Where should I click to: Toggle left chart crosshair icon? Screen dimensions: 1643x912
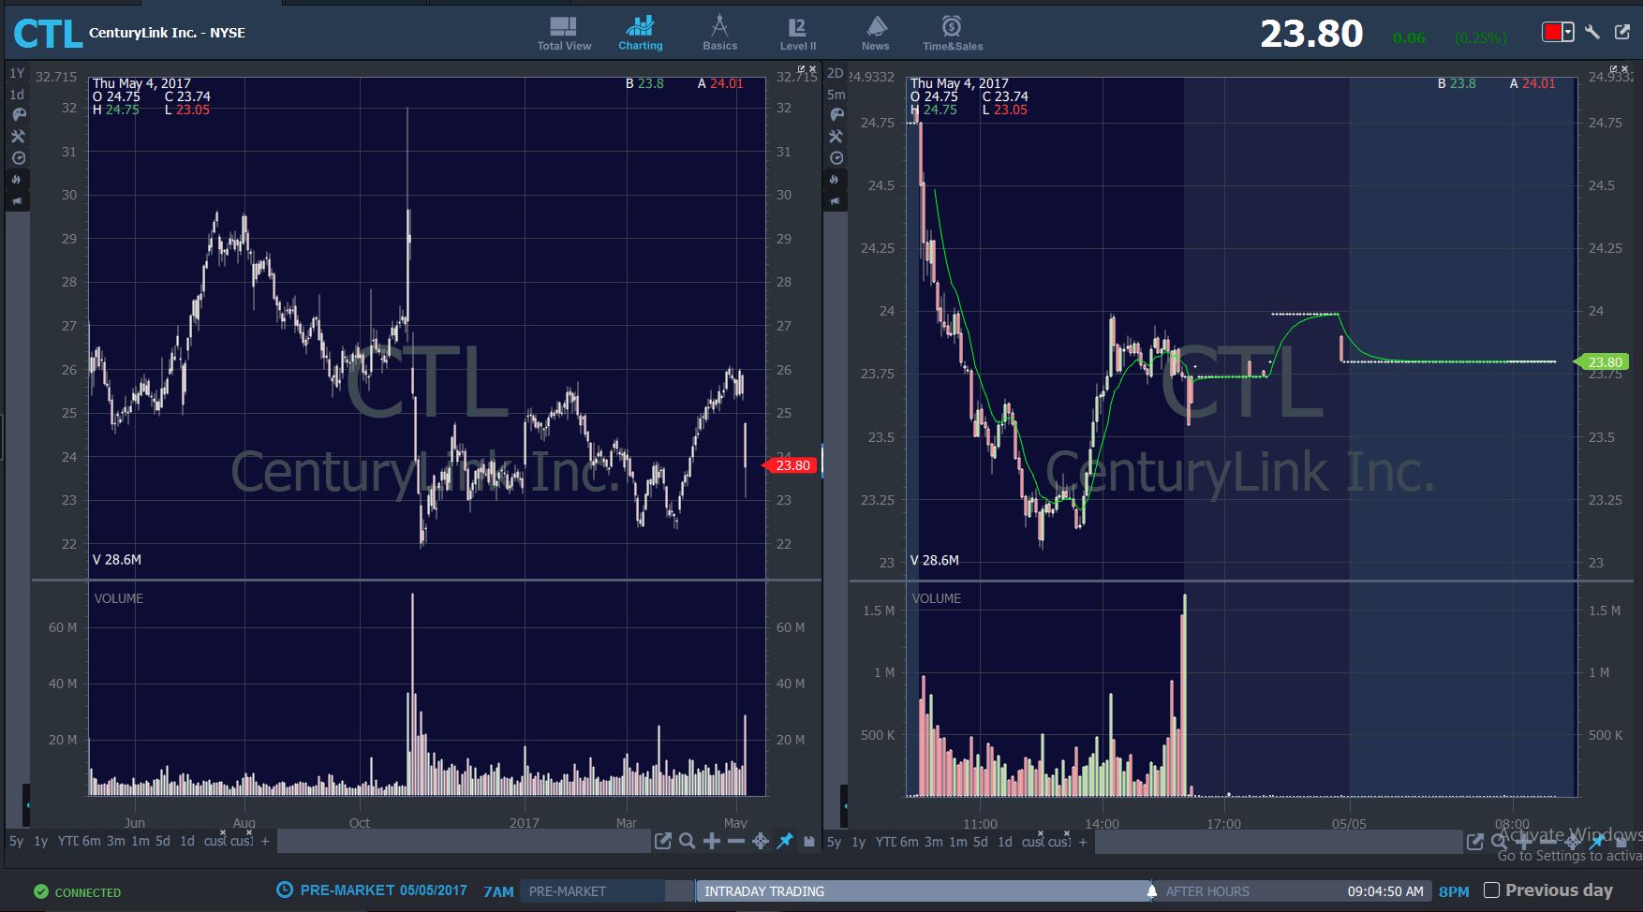pos(761,841)
